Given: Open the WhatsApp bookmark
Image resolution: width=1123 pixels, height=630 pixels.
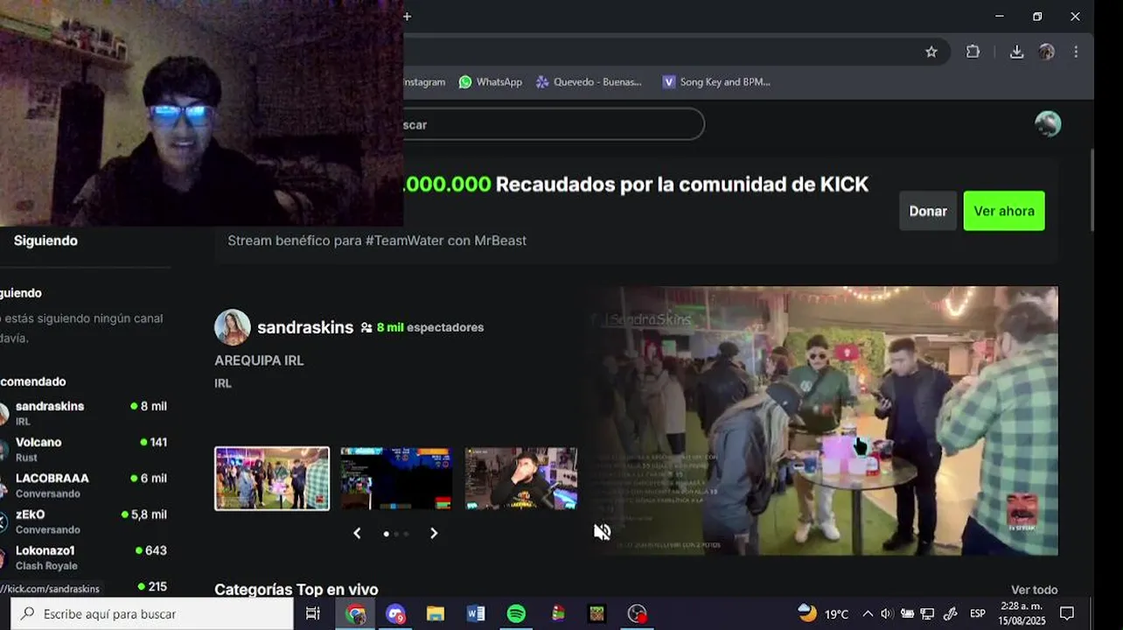Looking at the screenshot, I should pyautogui.click(x=491, y=81).
